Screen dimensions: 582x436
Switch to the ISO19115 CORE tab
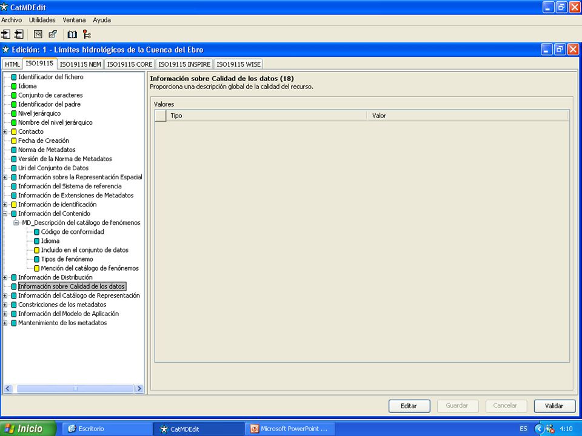point(130,64)
